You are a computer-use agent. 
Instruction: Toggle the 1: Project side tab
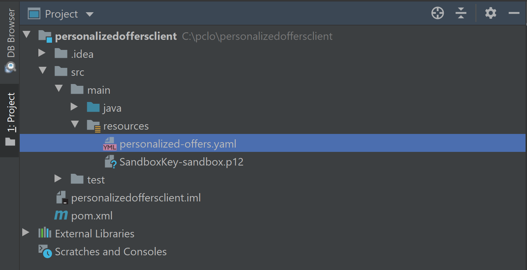click(x=11, y=118)
